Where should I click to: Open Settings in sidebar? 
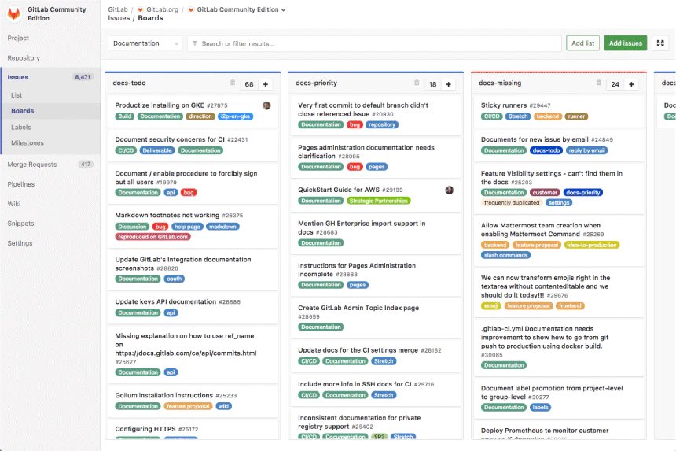point(20,243)
